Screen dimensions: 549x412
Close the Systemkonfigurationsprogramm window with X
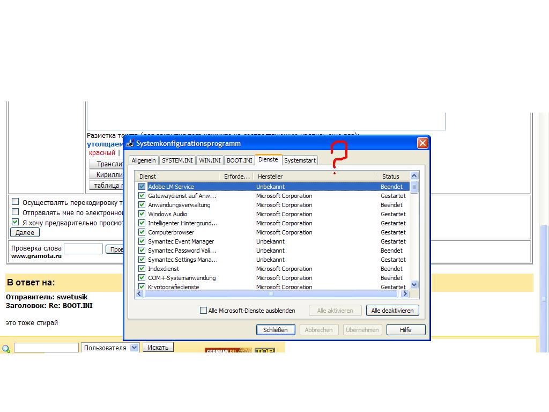coord(422,143)
